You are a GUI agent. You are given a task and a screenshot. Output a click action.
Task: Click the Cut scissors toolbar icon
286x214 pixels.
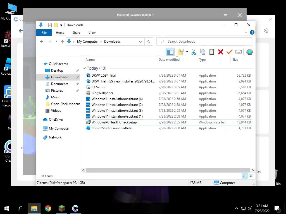194,52
